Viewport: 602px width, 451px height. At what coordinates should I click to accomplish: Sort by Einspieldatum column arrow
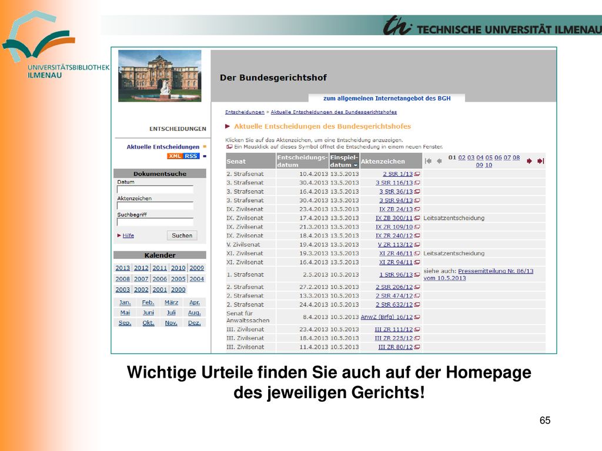tap(356, 165)
